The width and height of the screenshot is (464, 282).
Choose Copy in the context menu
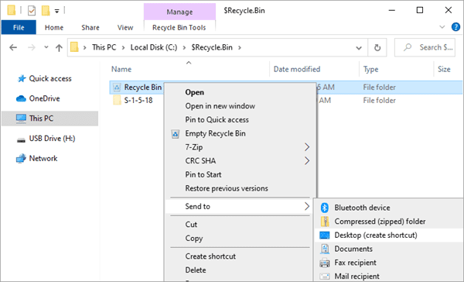(x=194, y=239)
